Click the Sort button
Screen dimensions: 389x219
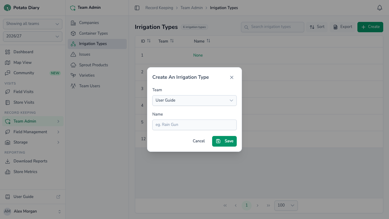pyautogui.click(x=317, y=27)
